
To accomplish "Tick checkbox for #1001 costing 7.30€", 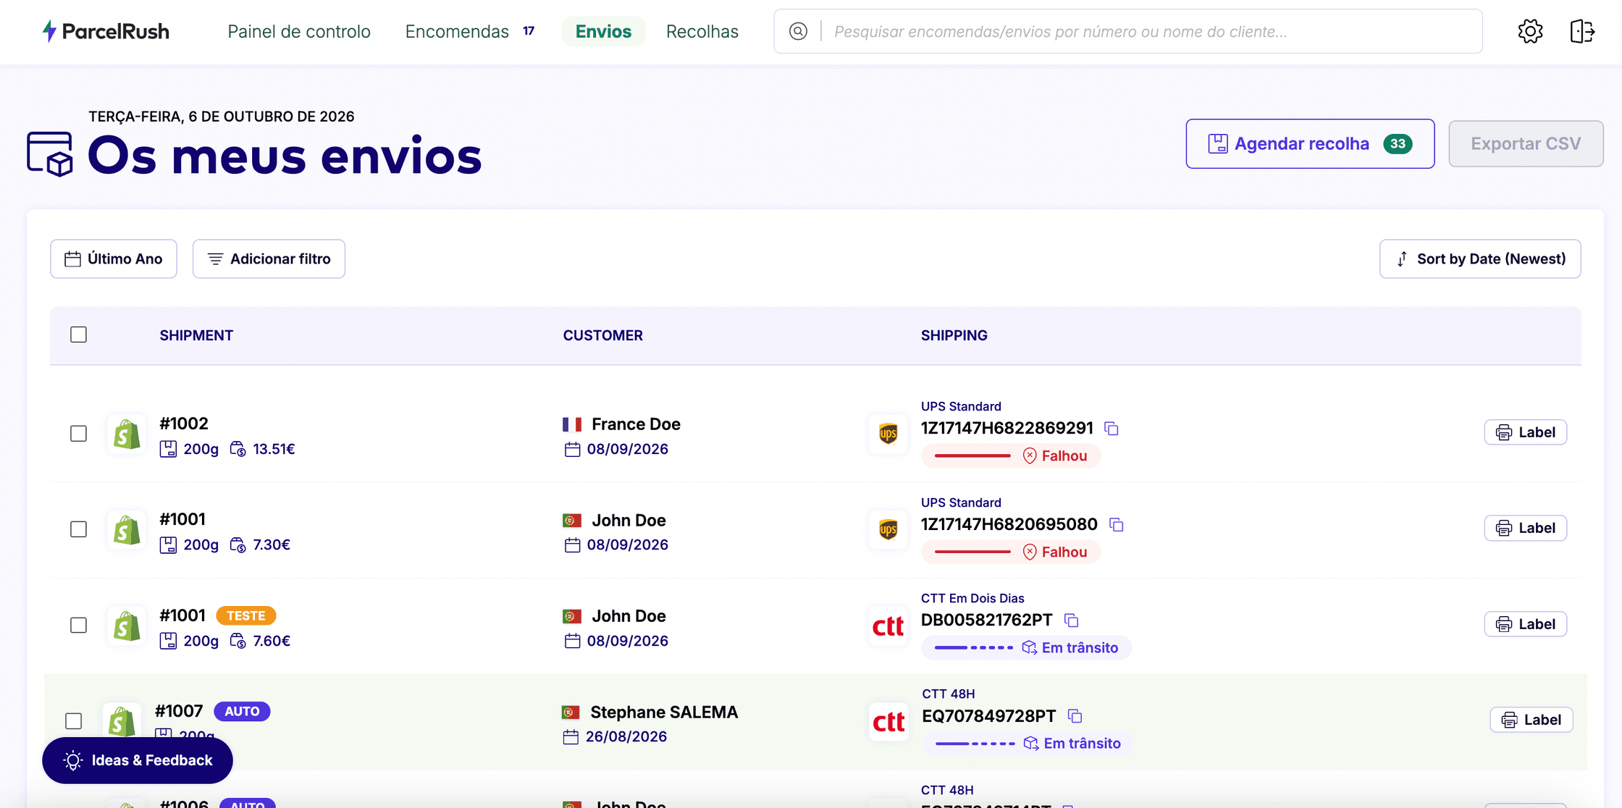I will pyautogui.click(x=78, y=529).
